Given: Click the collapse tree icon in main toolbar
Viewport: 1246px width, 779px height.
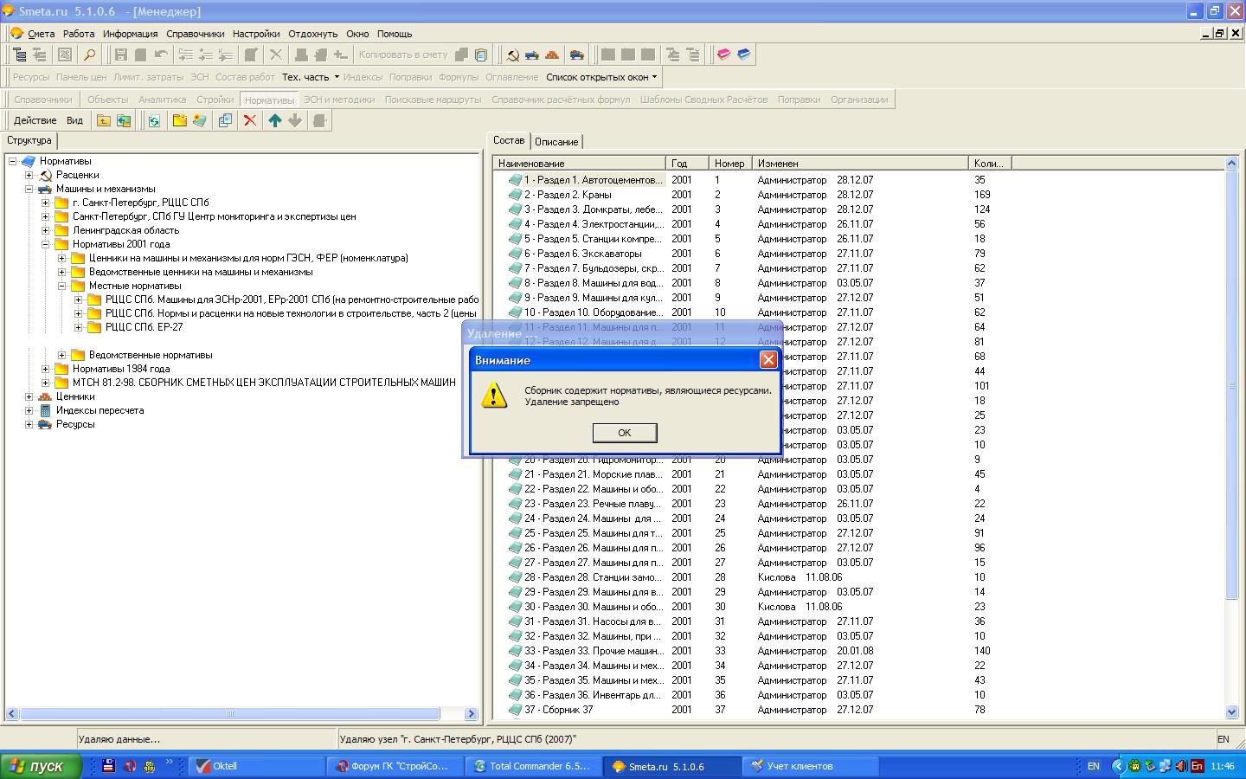Looking at the screenshot, I should 40,55.
